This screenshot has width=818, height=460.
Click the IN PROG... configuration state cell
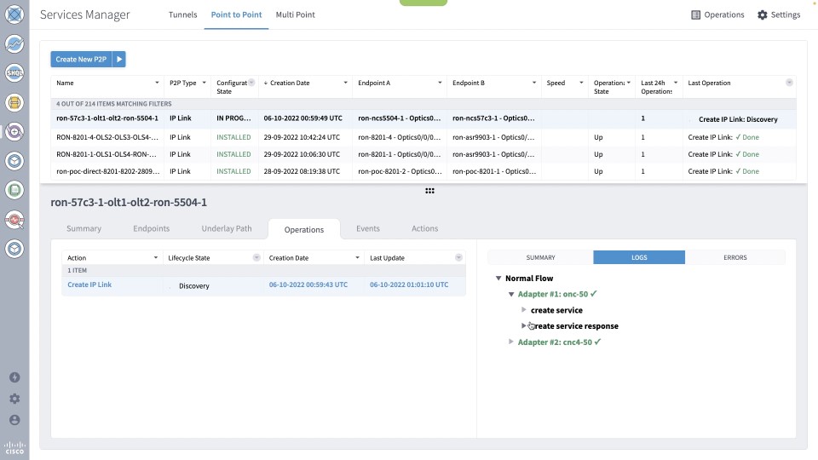click(233, 118)
